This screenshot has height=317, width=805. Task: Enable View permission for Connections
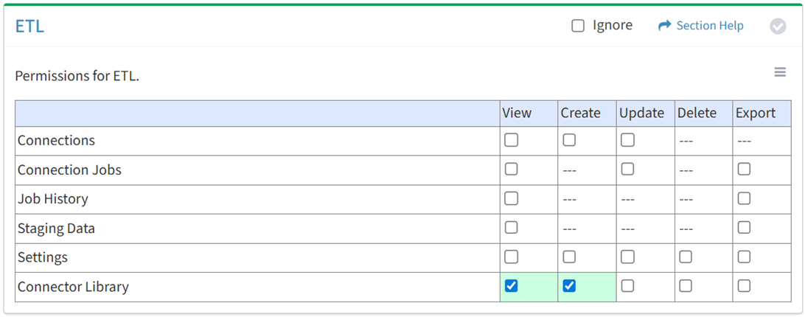[511, 140]
